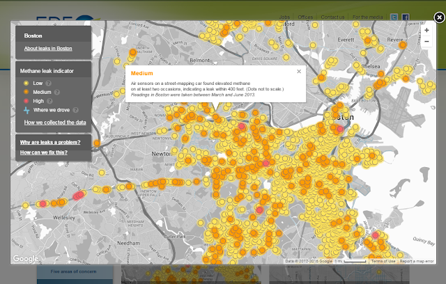Open help icon next to Medium indicator

pos(57,92)
